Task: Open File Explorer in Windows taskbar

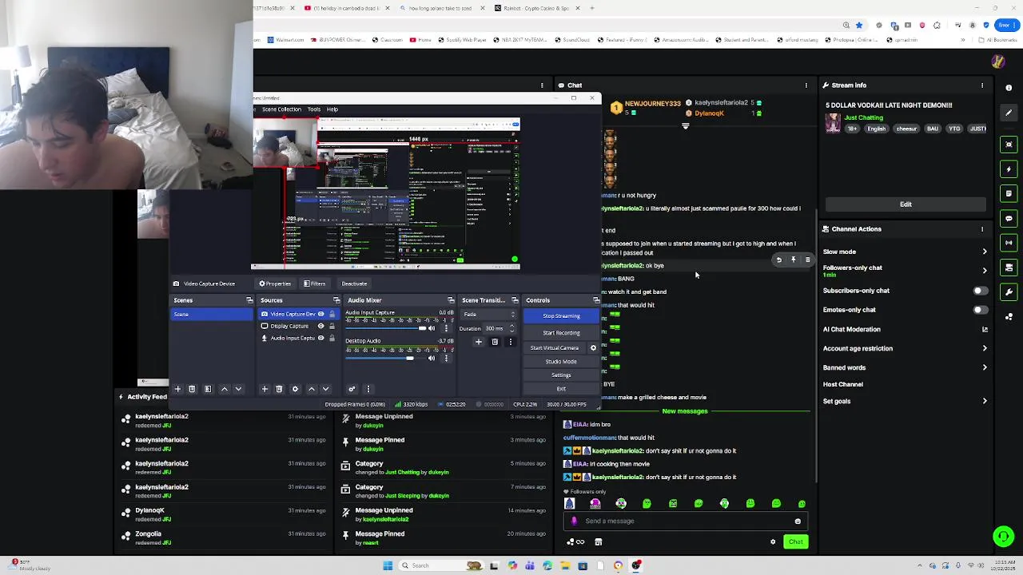Action: tap(565, 565)
